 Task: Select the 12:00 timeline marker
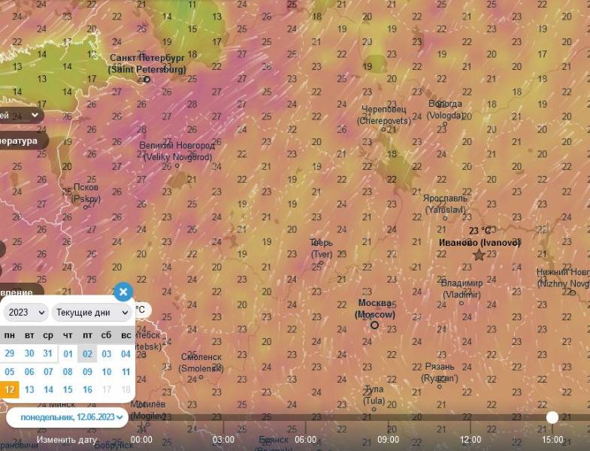click(470, 440)
